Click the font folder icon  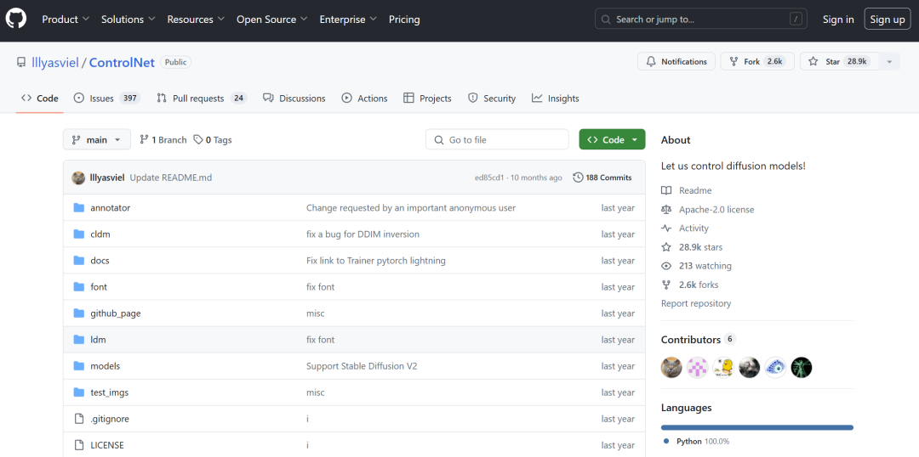(79, 287)
